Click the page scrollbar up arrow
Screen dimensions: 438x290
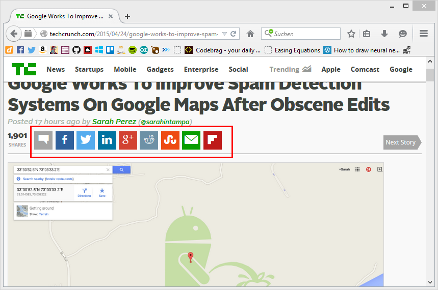click(x=430, y=62)
